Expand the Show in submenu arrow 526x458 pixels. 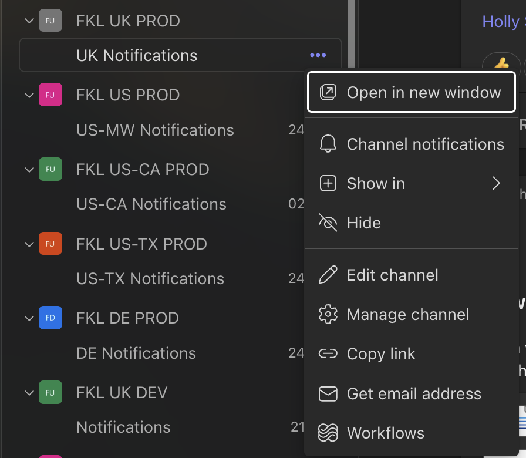pyautogui.click(x=496, y=184)
